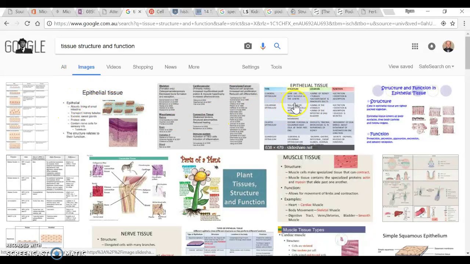The image size is (470, 264).
Task: Click the Google doodle logo
Action: coord(25,46)
